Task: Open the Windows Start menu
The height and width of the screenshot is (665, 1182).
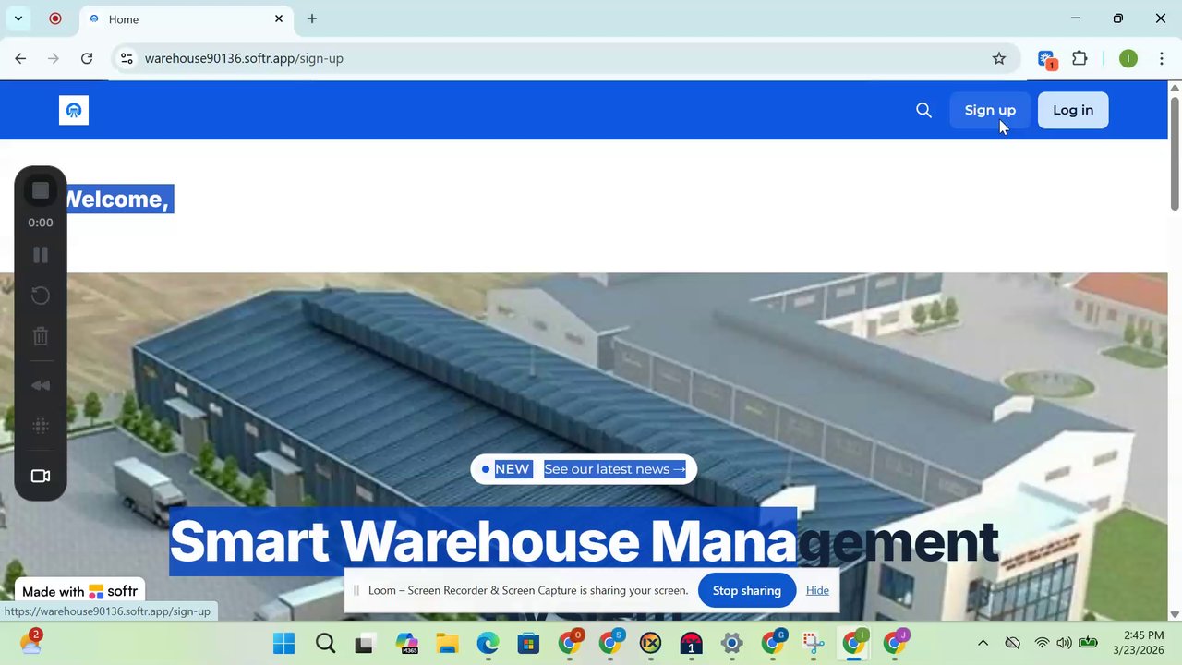Action: [x=284, y=644]
